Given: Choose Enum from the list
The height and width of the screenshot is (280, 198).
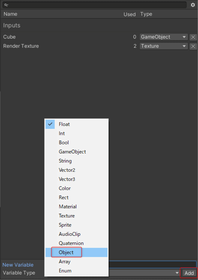Looking at the screenshot, I should (x=65, y=271).
